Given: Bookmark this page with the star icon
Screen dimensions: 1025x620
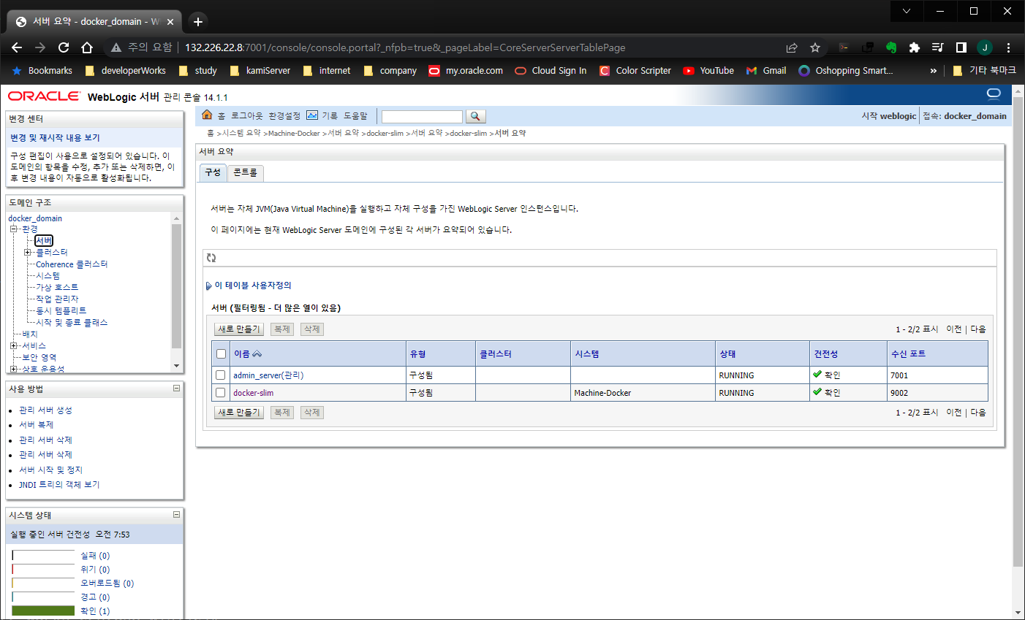Looking at the screenshot, I should (x=815, y=47).
